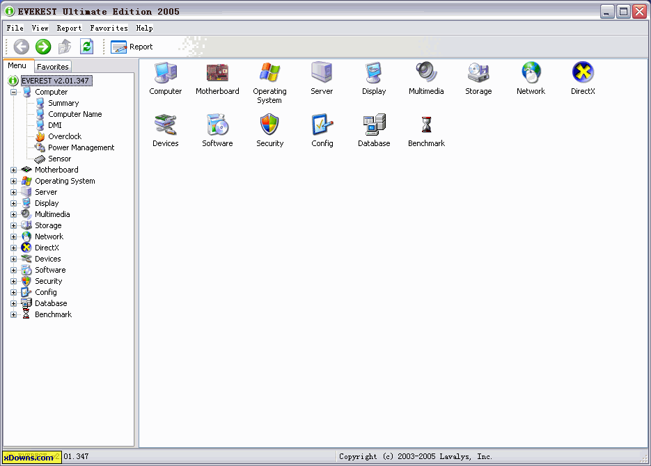Minimize the EVEREST window
Image resolution: width=651 pixels, height=466 pixels.
(x=607, y=12)
